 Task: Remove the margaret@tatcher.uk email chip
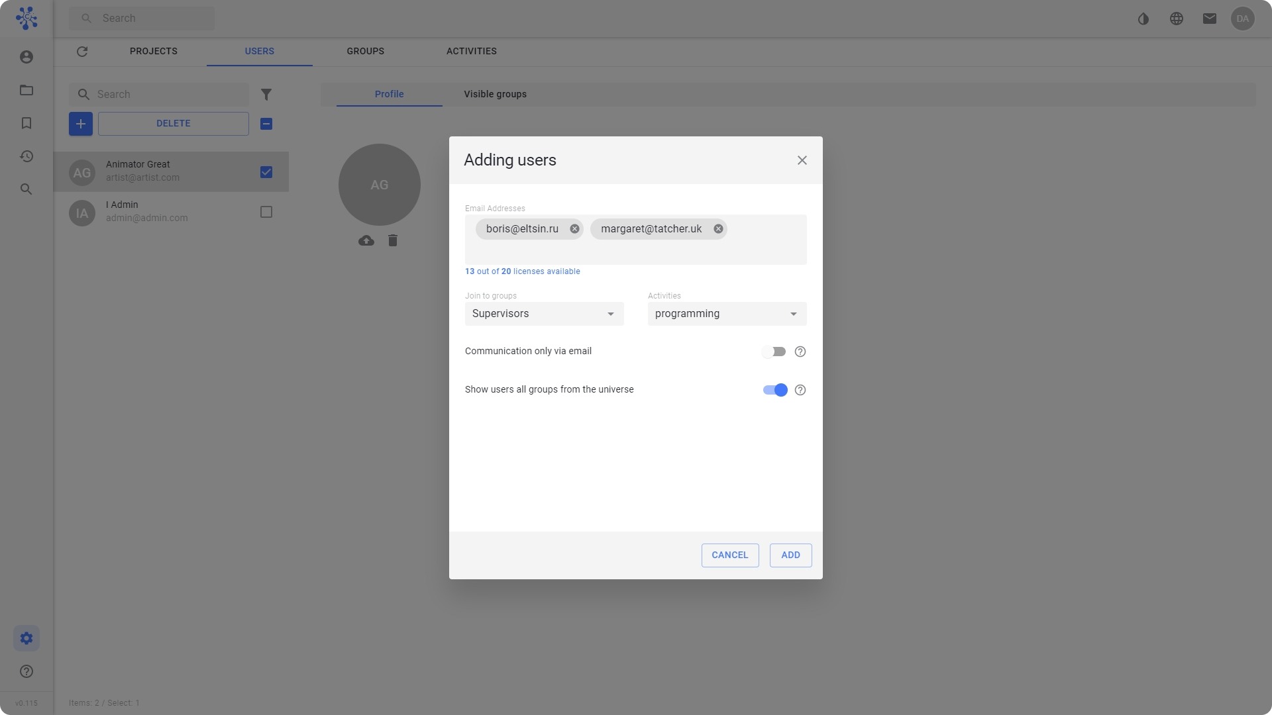[x=718, y=229]
